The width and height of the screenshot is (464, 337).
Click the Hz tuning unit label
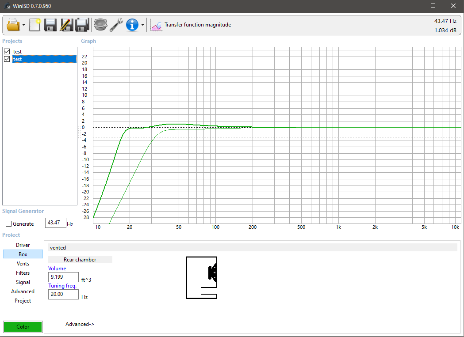pos(84,297)
